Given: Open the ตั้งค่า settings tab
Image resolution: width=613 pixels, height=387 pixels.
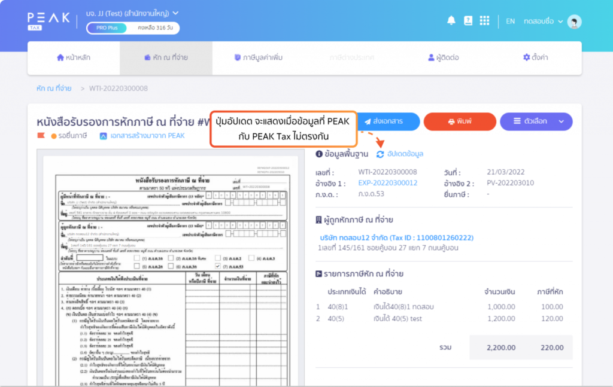Looking at the screenshot, I should pyautogui.click(x=536, y=57).
